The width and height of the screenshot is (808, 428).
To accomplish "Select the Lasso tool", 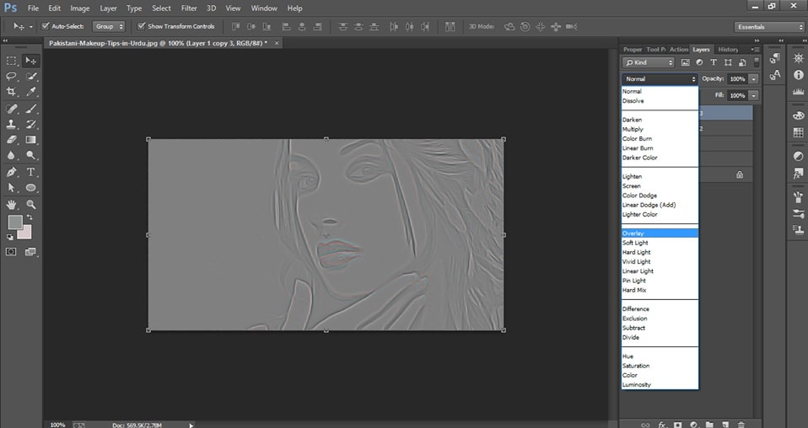I will [x=12, y=76].
